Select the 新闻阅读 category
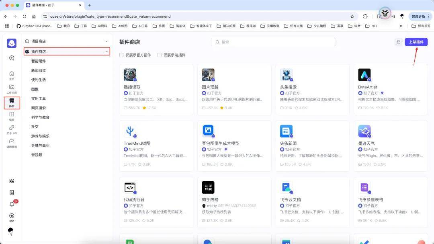 pyautogui.click(x=39, y=70)
